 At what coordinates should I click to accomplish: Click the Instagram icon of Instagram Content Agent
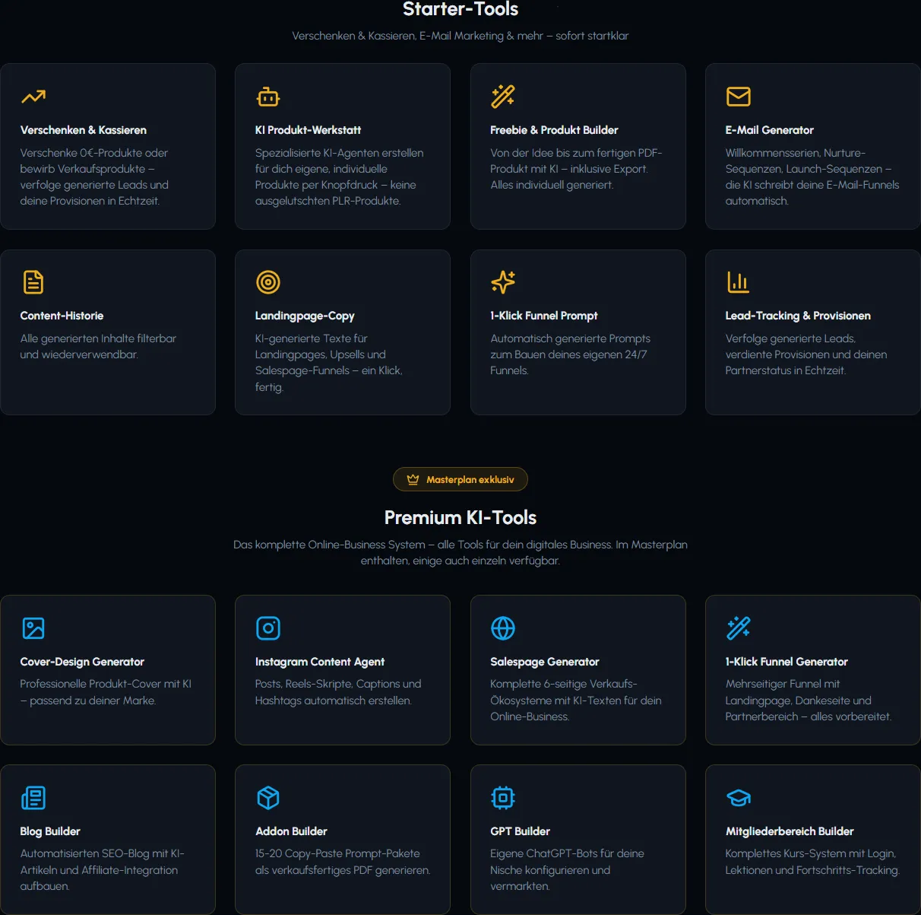[268, 628]
